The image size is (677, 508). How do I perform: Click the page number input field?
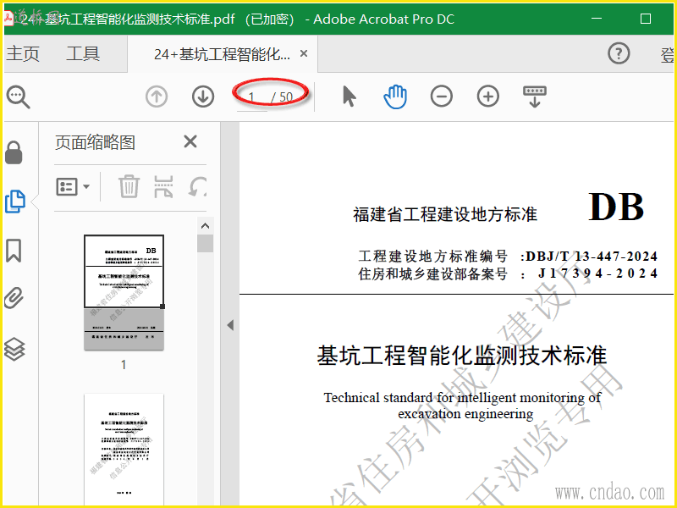[x=251, y=97]
